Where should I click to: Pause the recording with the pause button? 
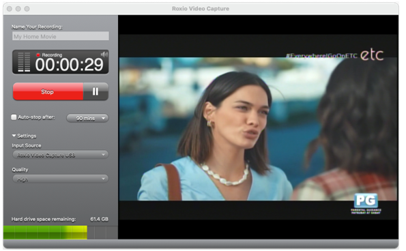pos(96,91)
